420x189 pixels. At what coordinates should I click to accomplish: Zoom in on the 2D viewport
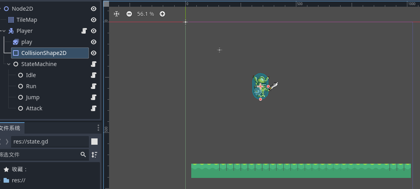[x=162, y=14]
